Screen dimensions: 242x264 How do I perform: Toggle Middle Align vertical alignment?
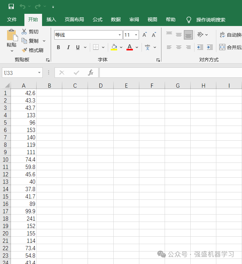point(178,35)
